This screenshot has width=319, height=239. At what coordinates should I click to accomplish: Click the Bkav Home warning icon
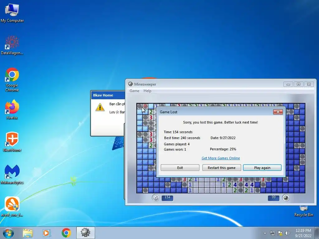click(x=100, y=107)
